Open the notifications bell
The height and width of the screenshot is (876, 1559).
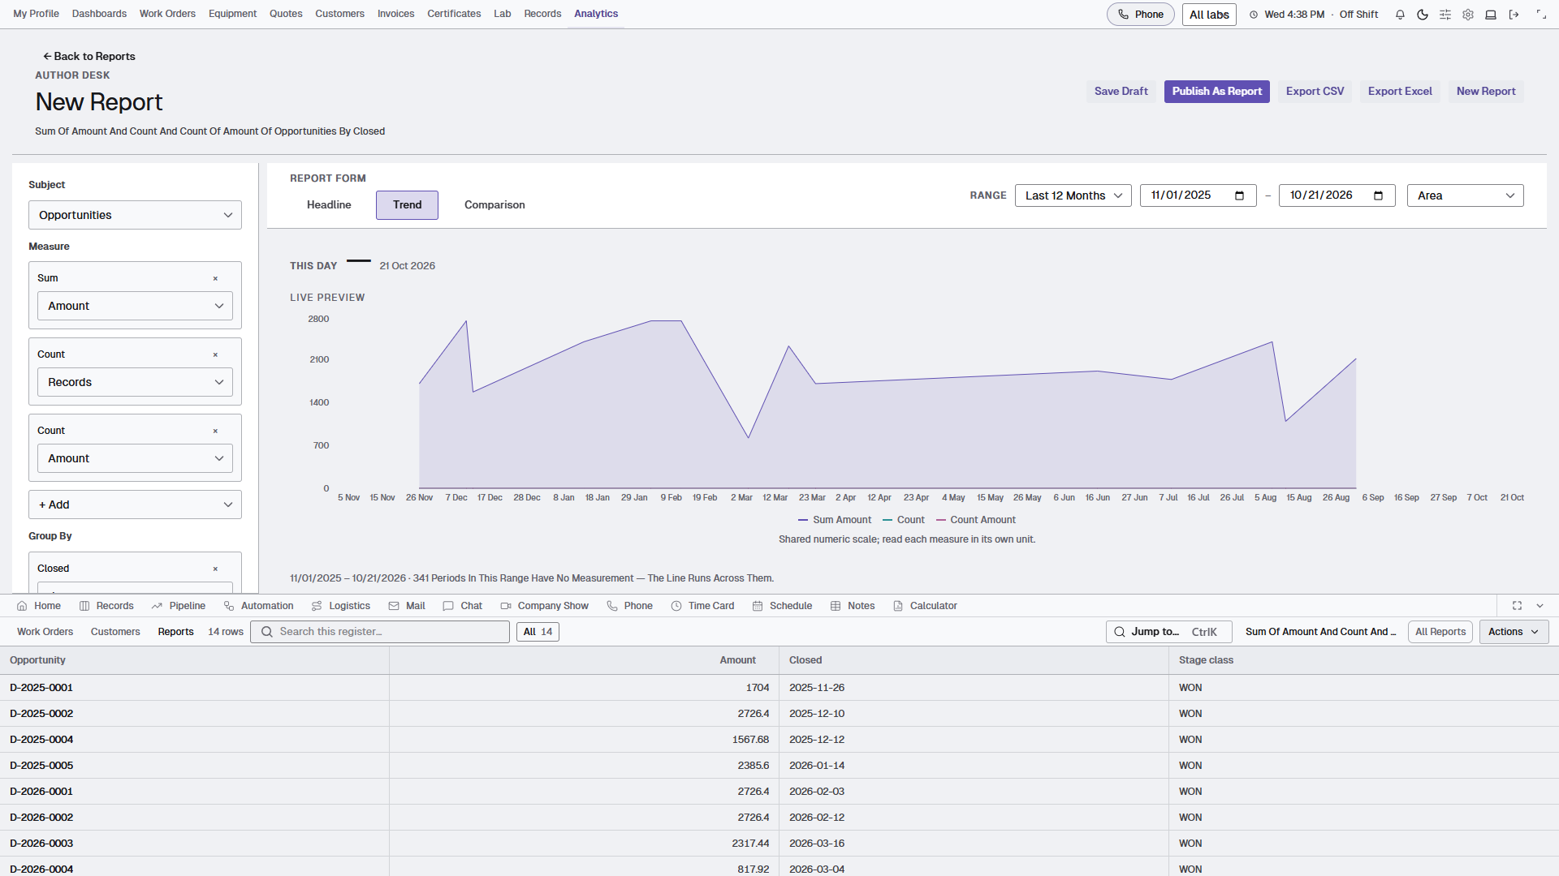pos(1400,15)
